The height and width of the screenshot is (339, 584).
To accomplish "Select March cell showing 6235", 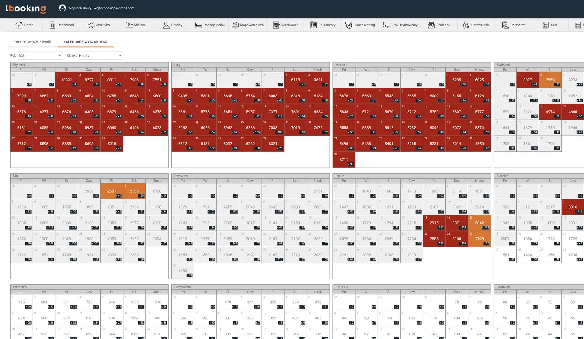I will tap(457, 80).
